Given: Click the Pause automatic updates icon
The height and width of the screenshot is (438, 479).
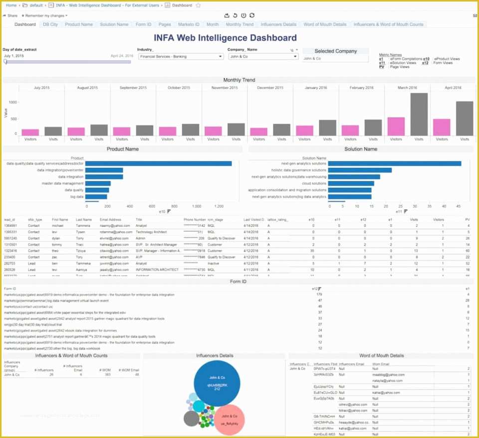Looking at the screenshot, I should point(243,15).
